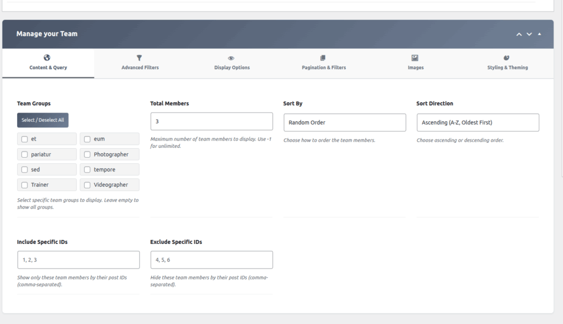
Task: Click the Total Members input field
Action: pyautogui.click(x=211, y=121)
